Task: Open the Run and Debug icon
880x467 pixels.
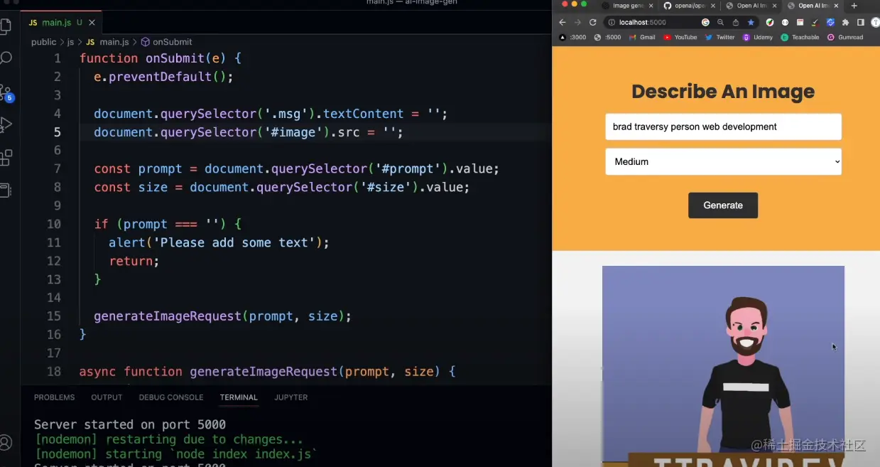Action: 6,125
